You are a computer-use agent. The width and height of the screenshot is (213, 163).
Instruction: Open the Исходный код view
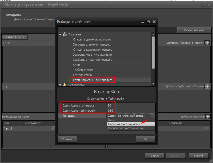[x=194, y=30]
